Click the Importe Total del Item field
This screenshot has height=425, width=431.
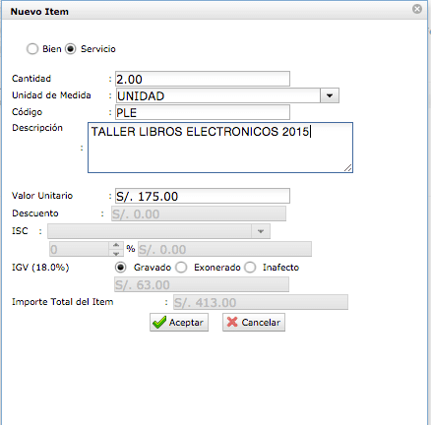[x=261, y=302]
